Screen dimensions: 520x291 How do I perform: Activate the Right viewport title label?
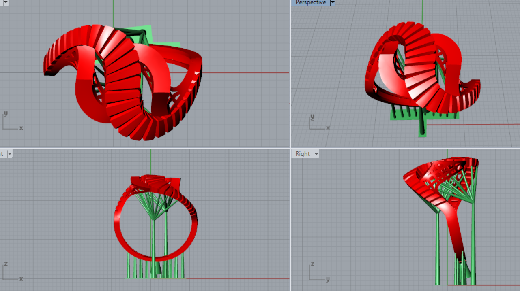[303, 154]
